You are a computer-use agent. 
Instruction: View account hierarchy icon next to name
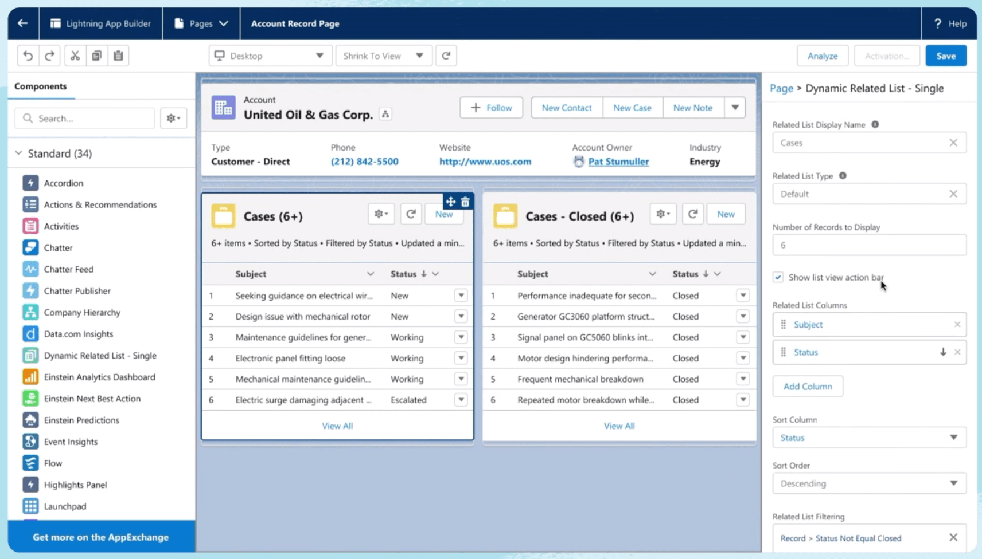(x=385, y=115)
